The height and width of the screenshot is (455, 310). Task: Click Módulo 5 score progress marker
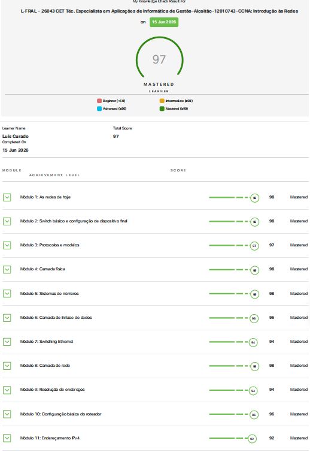click(255, 294)
